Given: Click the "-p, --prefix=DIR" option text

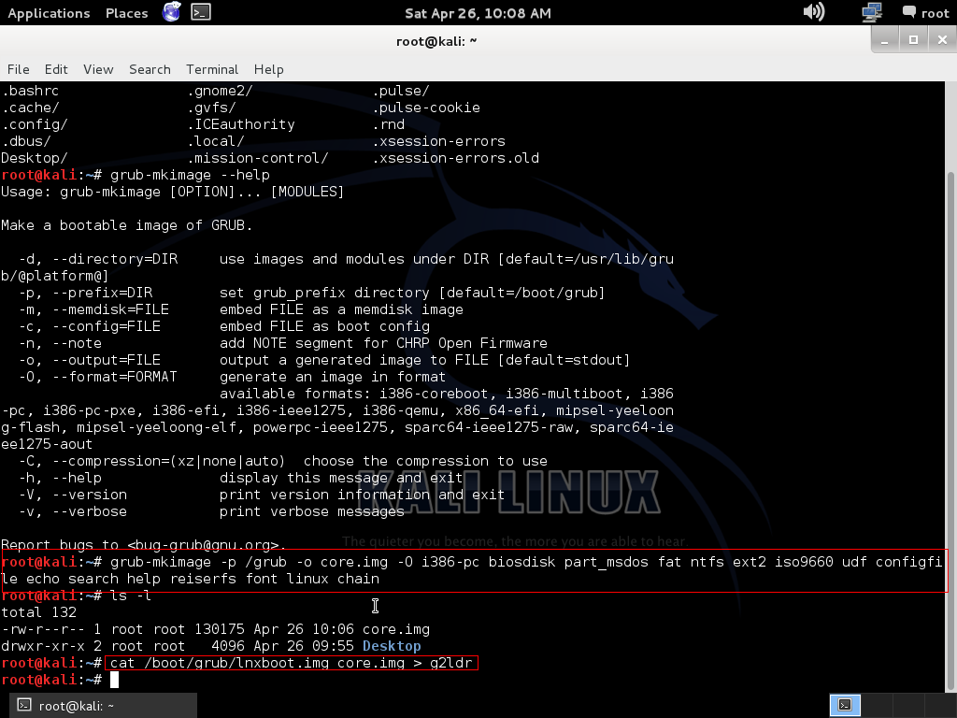Looking at the screenshot, I should tap(85, 293).
